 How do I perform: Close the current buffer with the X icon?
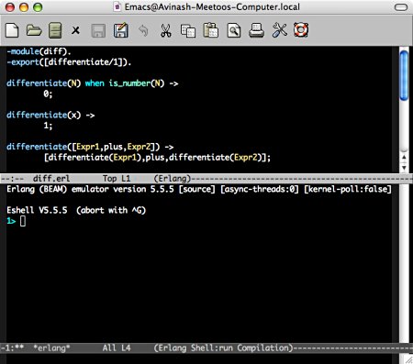point(75,30)
